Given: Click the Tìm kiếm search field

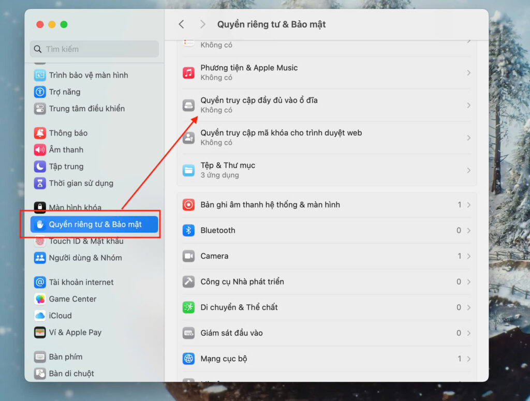Looking at the screenshot, I should point(94,49).
